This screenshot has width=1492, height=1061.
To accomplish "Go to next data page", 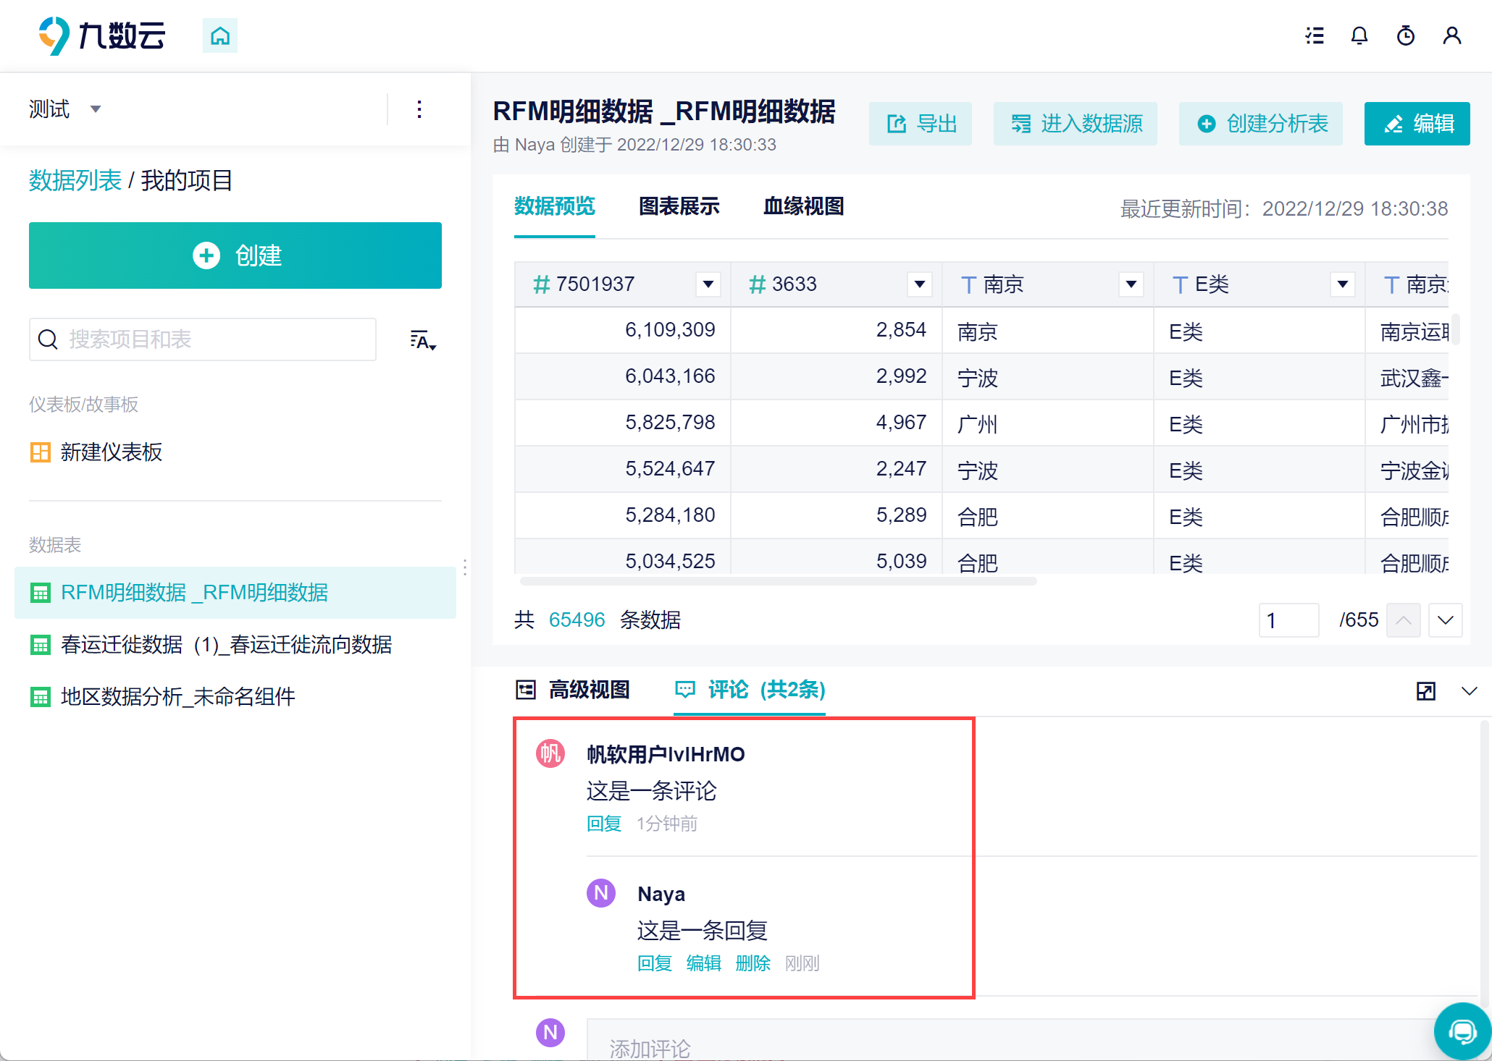I will coord(1446,620).
